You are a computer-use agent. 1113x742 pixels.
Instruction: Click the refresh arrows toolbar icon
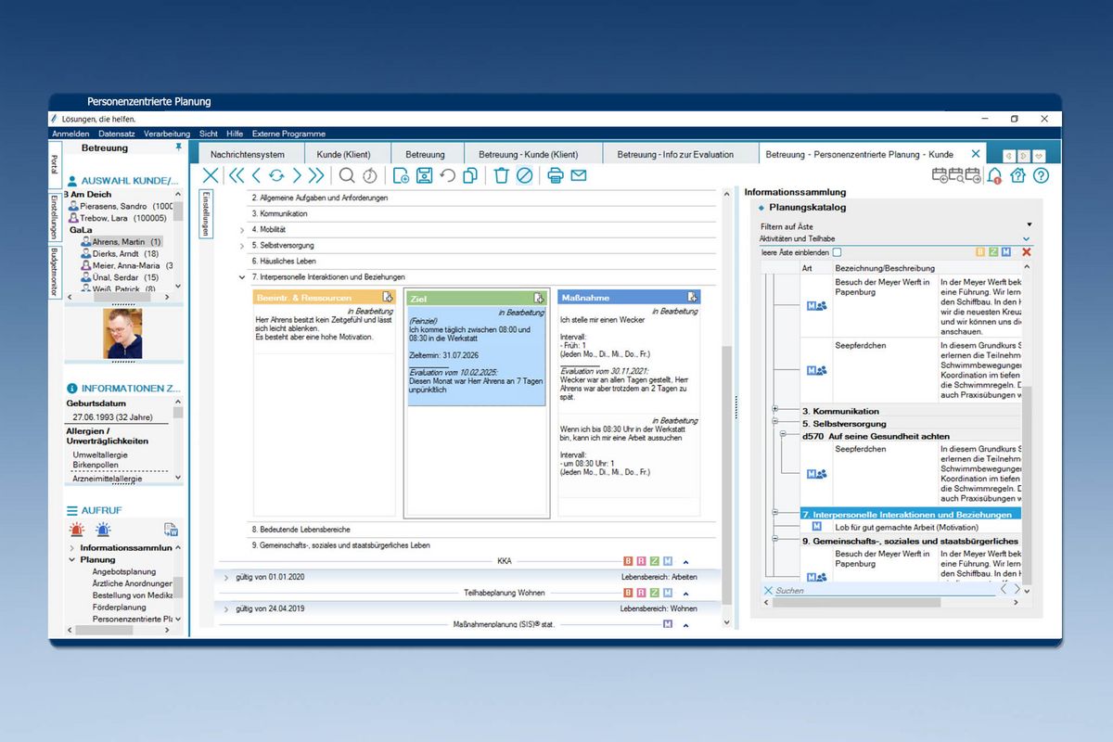click(x=275, y=175)
